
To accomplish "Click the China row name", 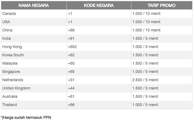I will (x=7, y=30).
